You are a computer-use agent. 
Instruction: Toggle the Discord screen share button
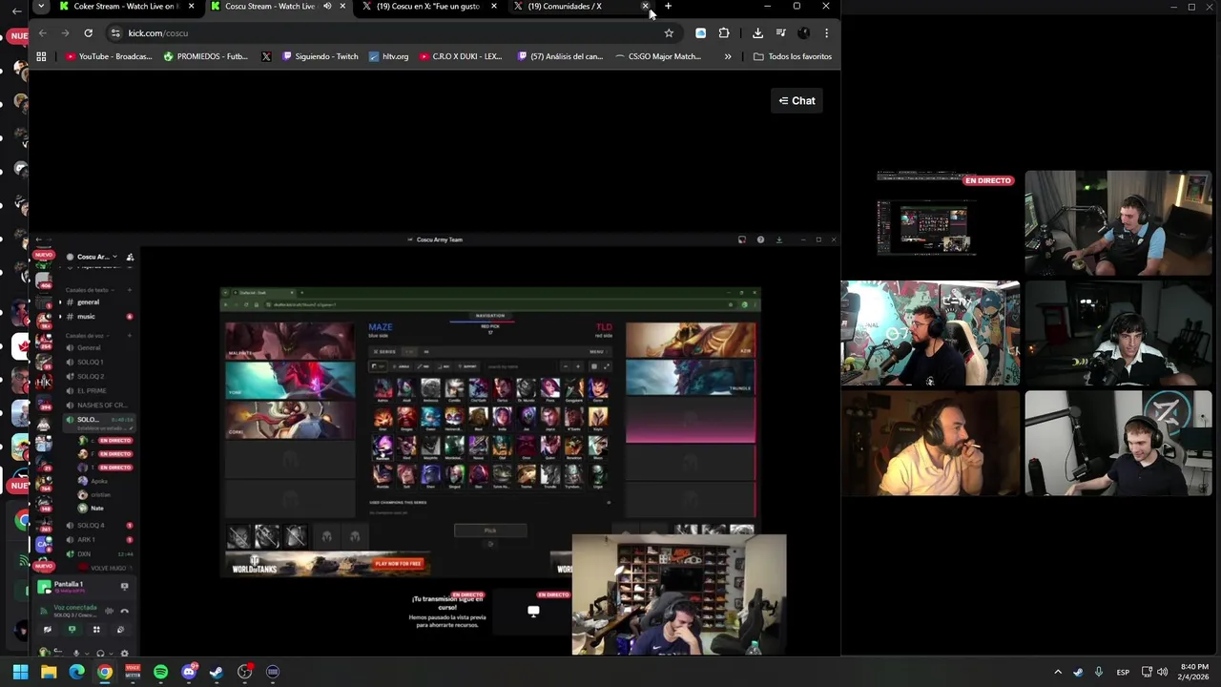coord(72,630)
